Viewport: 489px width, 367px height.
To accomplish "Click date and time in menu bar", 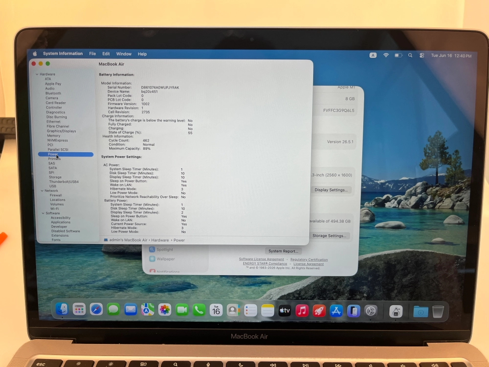I will [451, 56].
